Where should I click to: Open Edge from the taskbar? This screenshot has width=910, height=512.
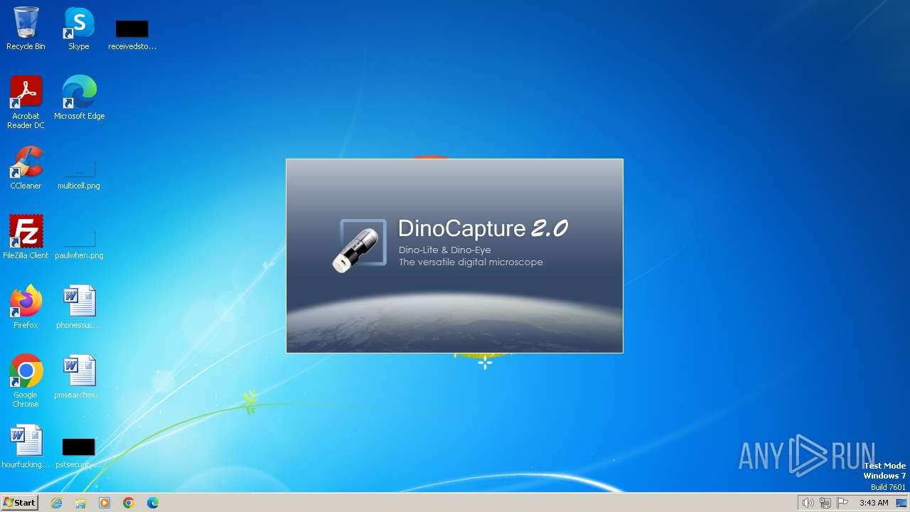coord(153,503)
